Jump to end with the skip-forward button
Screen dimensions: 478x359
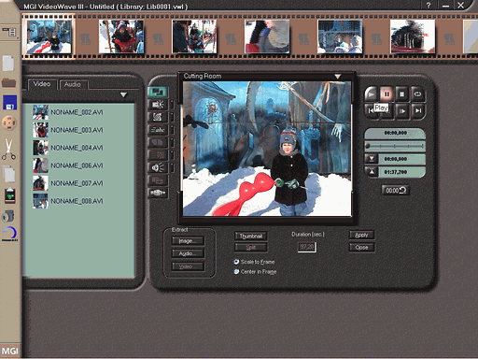point(417,110)
